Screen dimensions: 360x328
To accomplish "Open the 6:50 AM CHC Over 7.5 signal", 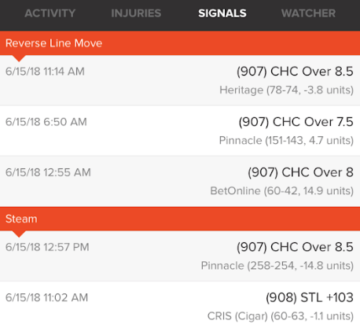I will [x=180, y=131].
